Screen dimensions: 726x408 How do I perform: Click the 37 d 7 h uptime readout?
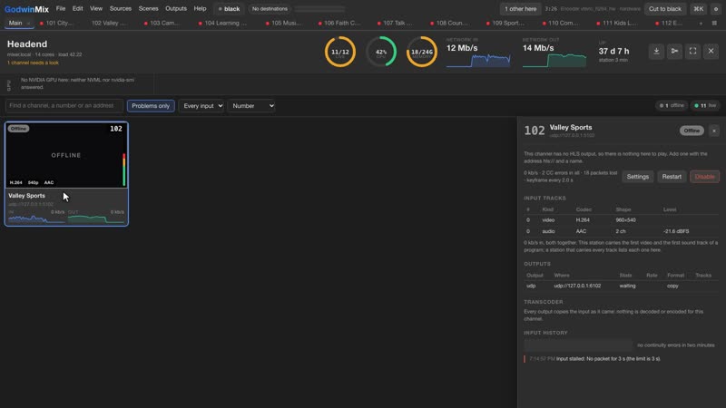[x=613, y=51]
